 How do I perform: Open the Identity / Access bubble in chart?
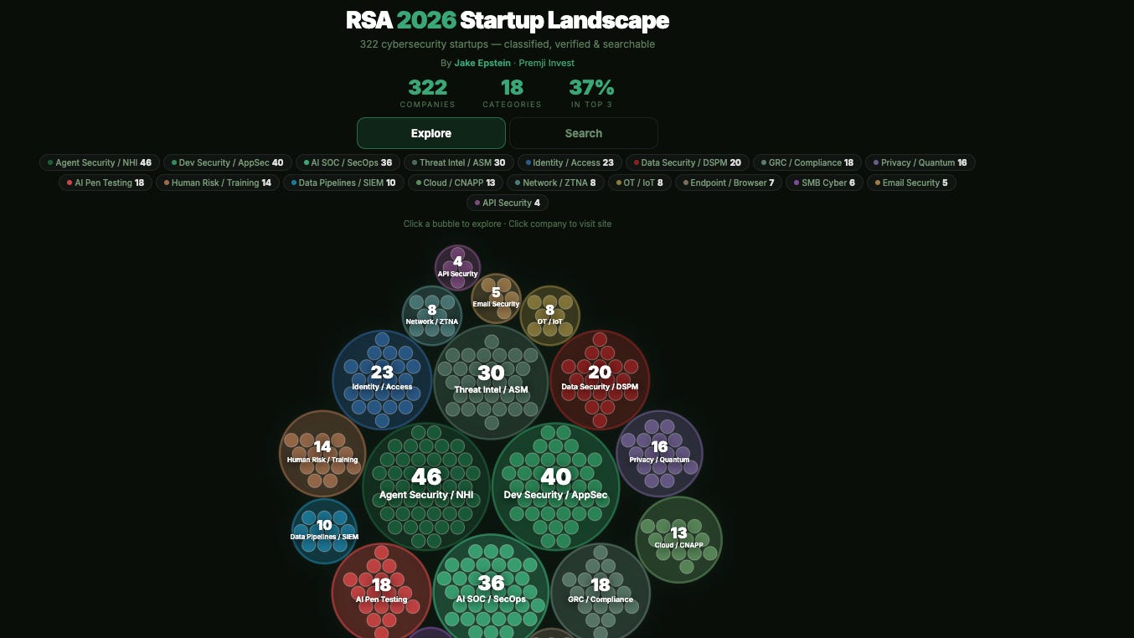click(x=382, y=379)
